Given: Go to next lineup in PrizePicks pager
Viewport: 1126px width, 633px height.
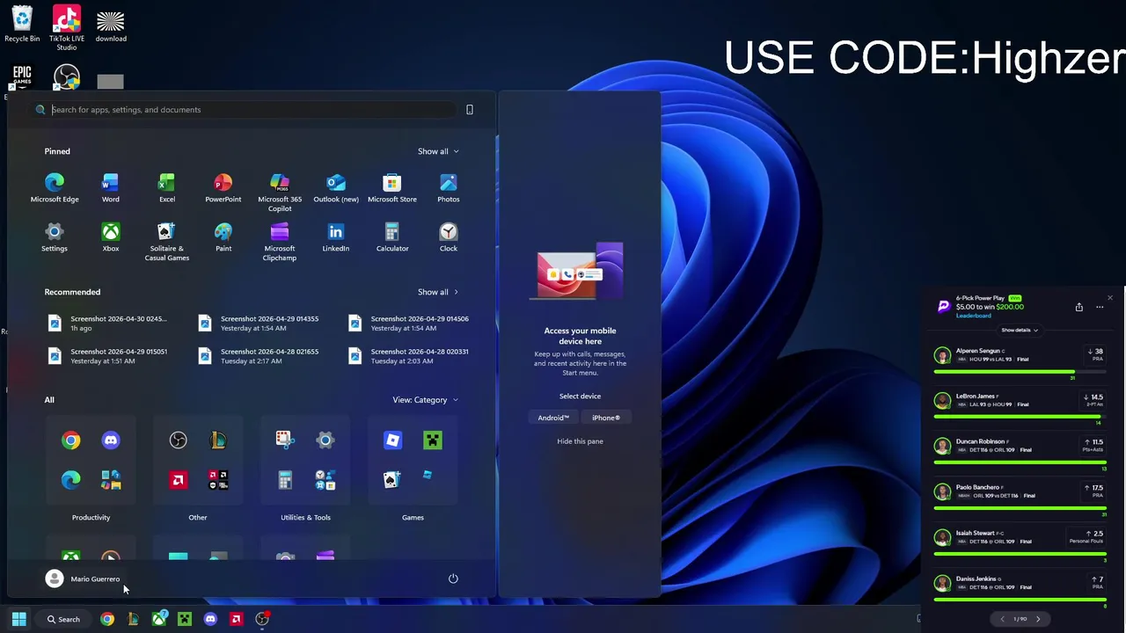Looking at the screenshot, I should click(x=1038, y=619).
